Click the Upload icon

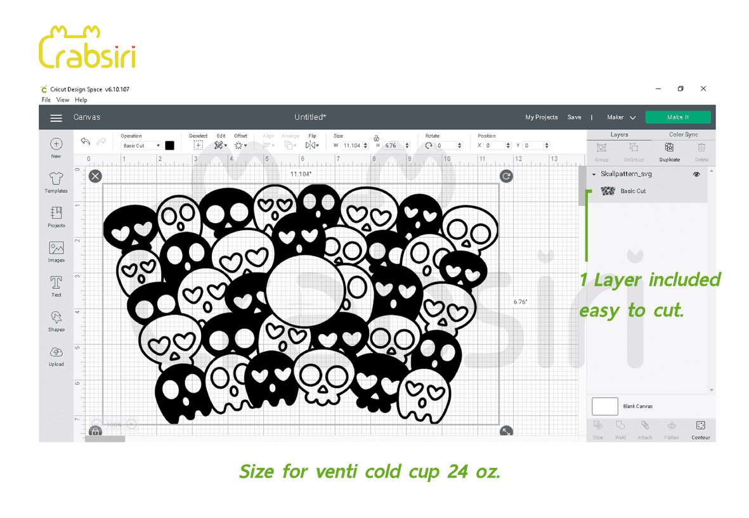pos(56,355)
